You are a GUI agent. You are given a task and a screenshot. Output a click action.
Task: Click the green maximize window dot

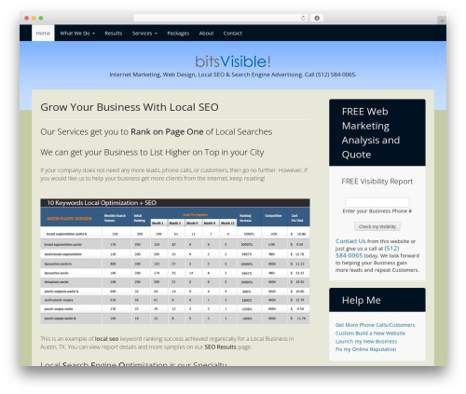(41, 18)
